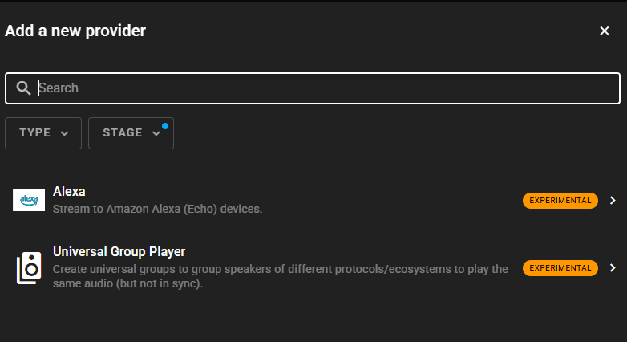This screenshot has height=342, width=627.
Task: Select the Universal Group Player title
Action: pyautogui.click(x=119, y=252)
